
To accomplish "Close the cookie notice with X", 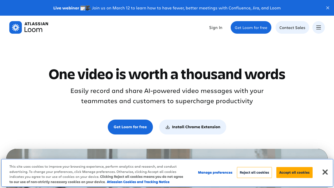I will click(x=325, y=172).
